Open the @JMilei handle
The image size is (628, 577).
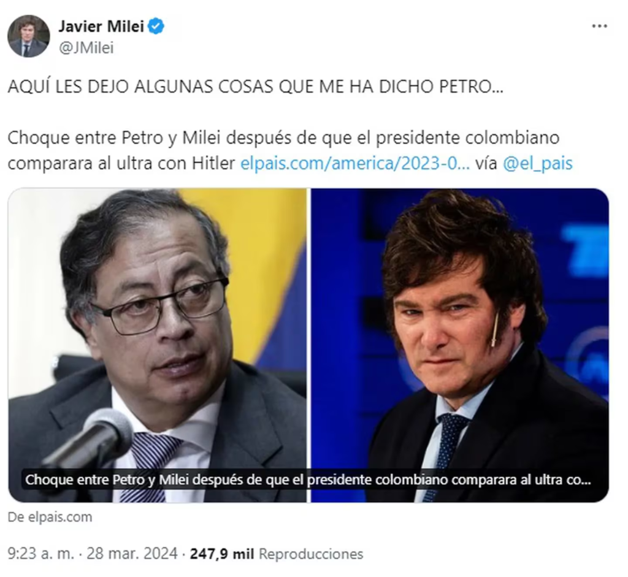pos(86,48)
